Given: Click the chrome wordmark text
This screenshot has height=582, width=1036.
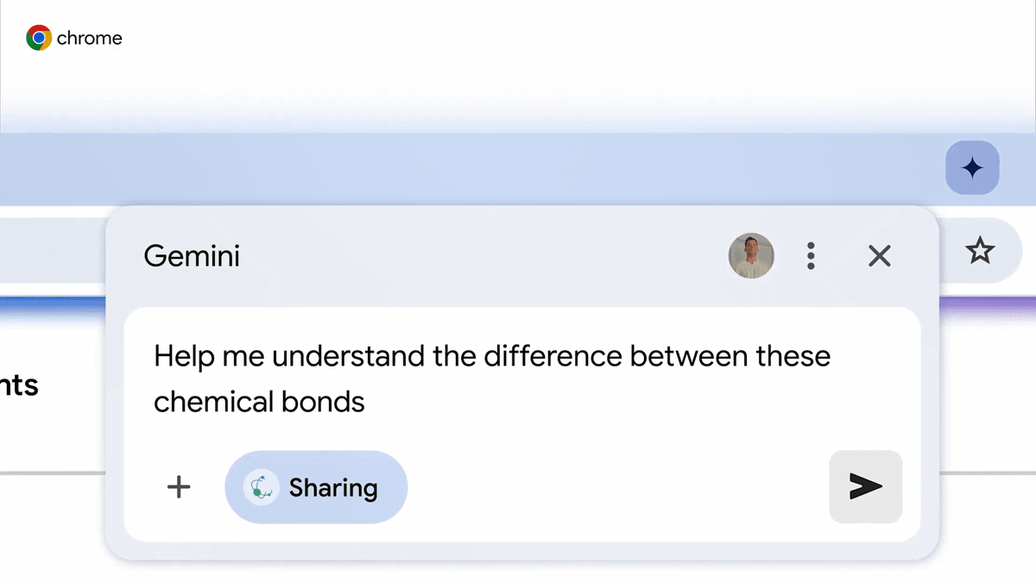Looking at the screenshot, I should [x=90, y=38].
